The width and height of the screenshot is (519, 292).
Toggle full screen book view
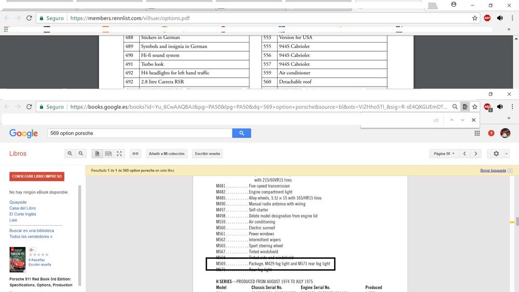pyautogui.click(x=119, y=154)
